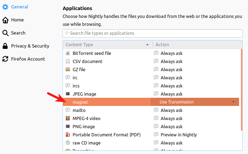
Task: Open the Use Transmission dropdown arrow
Action: pyautogui.click(x=233, y=102)
